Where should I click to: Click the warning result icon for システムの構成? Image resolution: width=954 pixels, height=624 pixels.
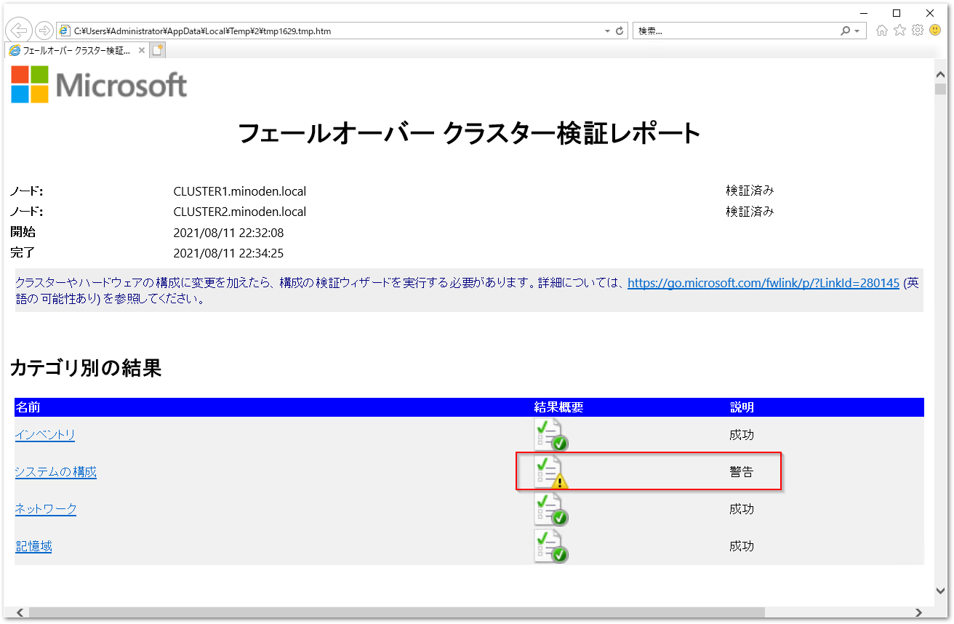(549, 471)
